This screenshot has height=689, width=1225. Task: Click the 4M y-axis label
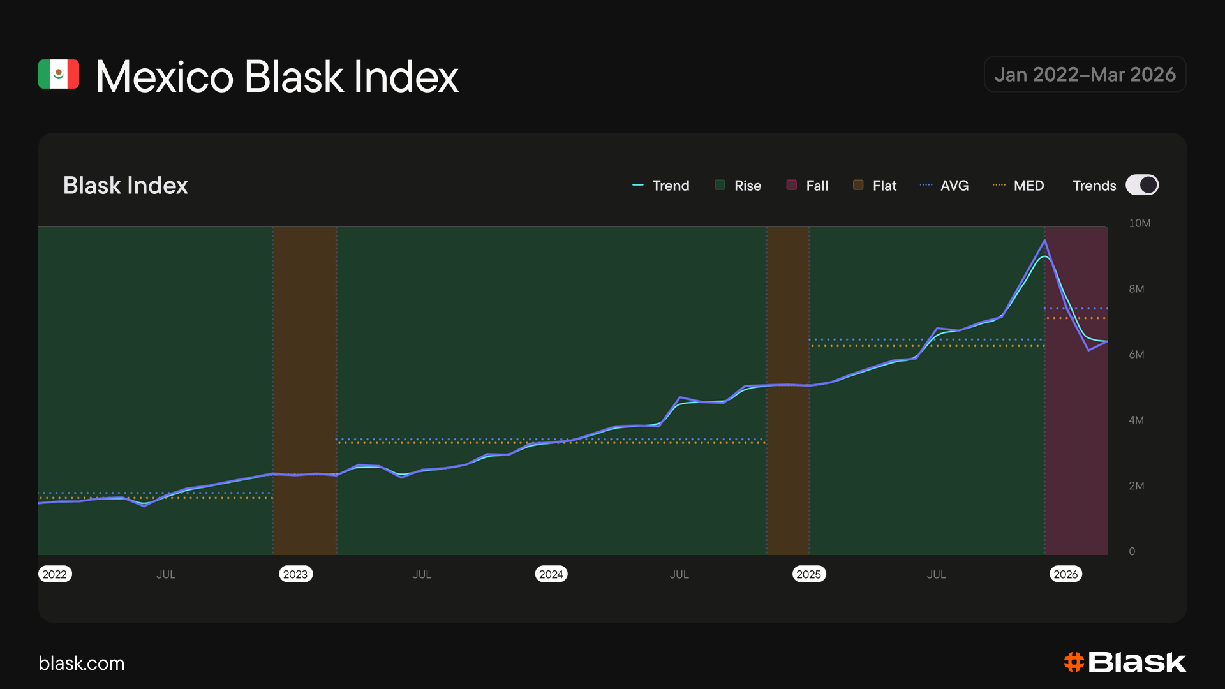1136,420
